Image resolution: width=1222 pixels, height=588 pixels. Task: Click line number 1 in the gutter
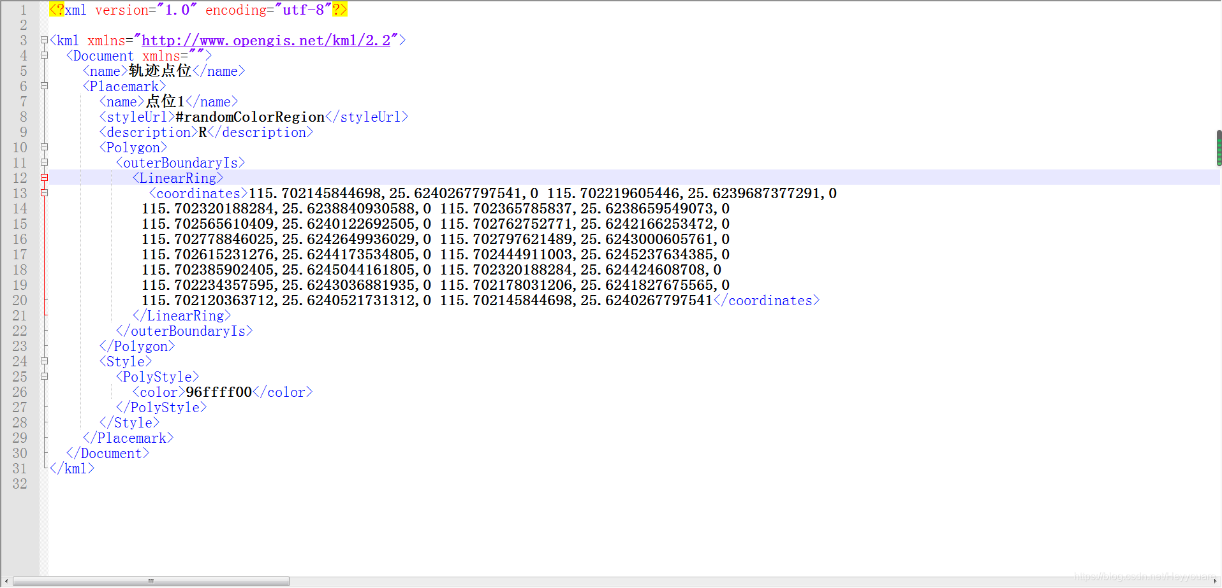(x=24, y=10)
